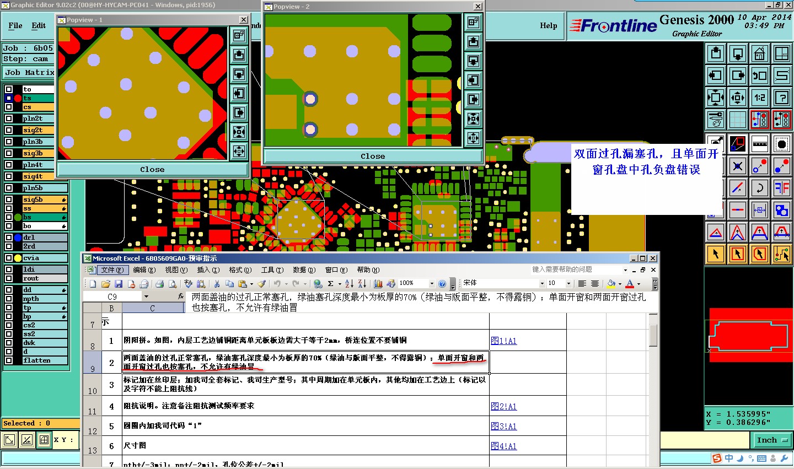Open Excel font name dropdown
This screenshot has height=469, width=794.
pyautogui.click(x=542, y=283)
